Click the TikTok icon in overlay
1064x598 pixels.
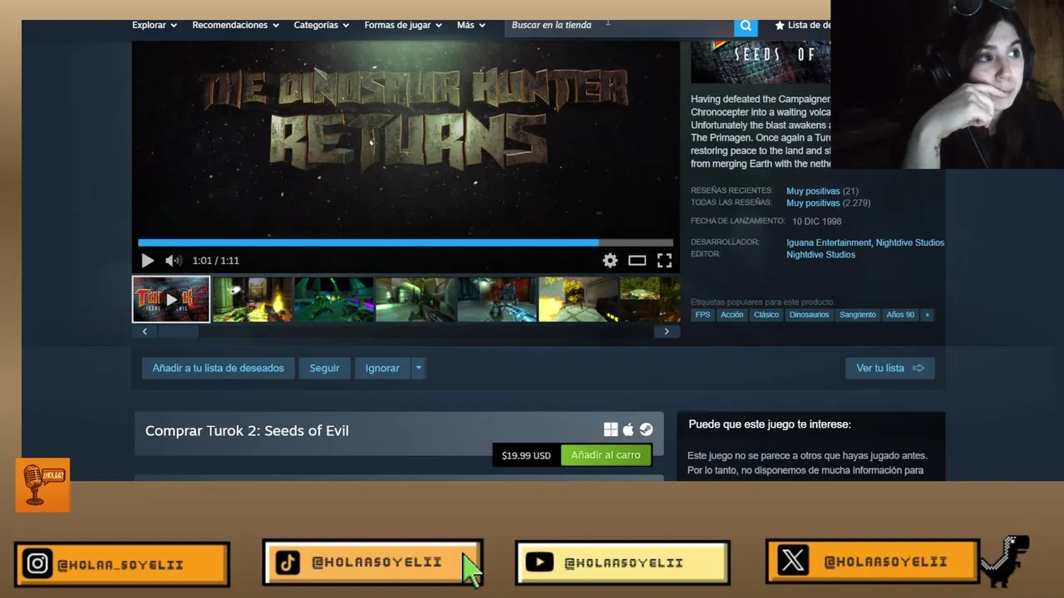point(288,562)
